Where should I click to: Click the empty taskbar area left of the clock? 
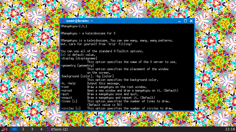click(x=160, y=129)
